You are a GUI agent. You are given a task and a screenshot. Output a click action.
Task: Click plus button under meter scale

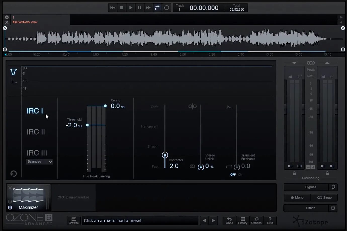pos(313,167)
